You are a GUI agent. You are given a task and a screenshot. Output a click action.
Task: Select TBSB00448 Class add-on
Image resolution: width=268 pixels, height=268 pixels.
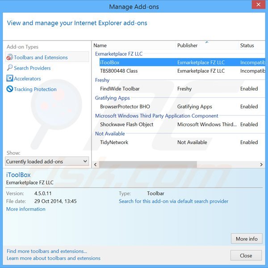coord(119,71)
